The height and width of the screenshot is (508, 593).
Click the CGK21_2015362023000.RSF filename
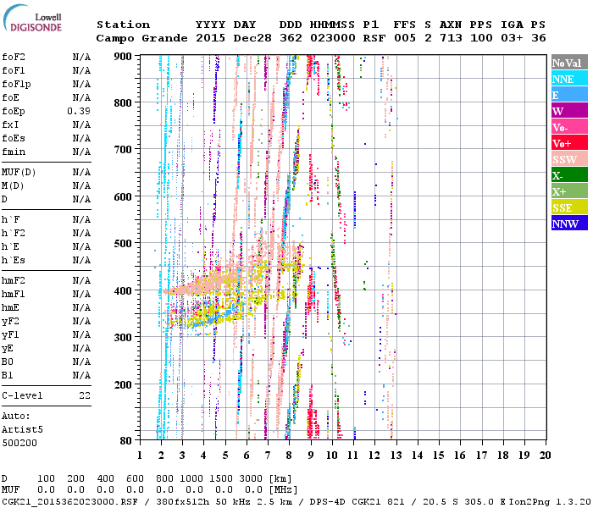[69, 502]
